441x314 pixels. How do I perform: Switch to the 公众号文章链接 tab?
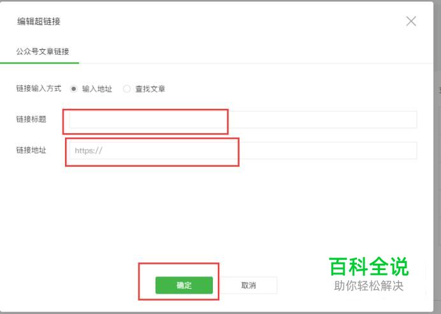point(43,52)
